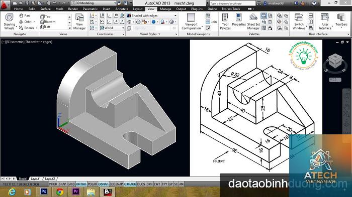
Task: Open Sheet Set Manager
Action: coord(253,22)
